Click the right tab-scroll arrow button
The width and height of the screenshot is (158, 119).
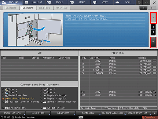[152, 8]
